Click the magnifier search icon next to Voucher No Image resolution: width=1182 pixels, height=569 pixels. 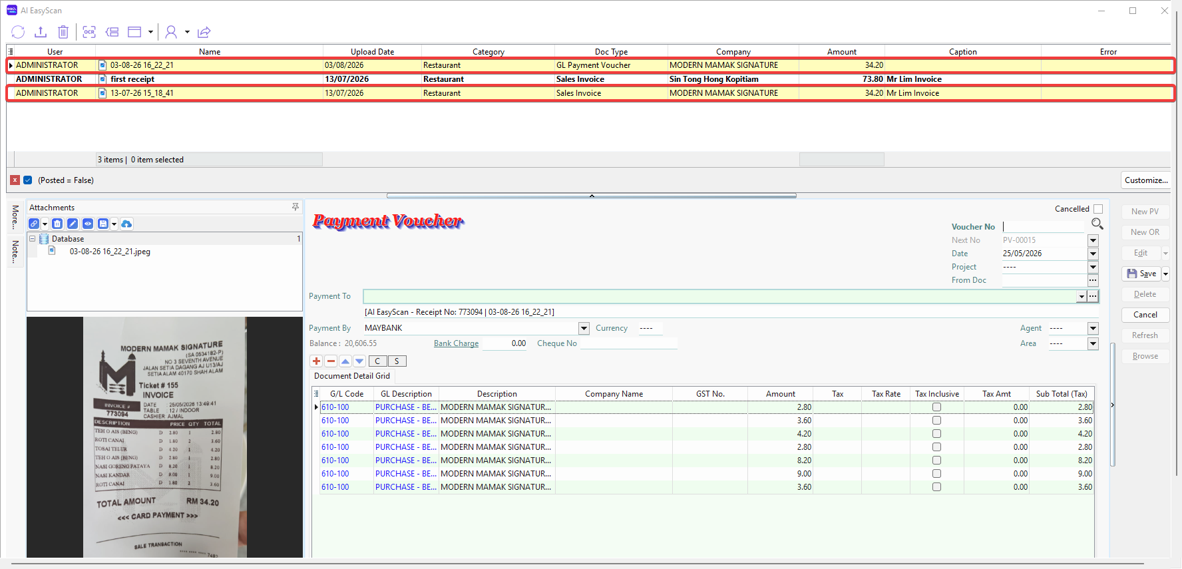pyautogui.click(x=1097, y=224)
